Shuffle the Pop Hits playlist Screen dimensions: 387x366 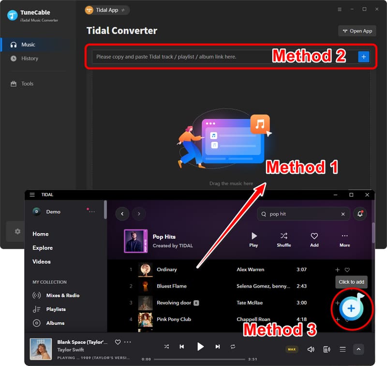pos(284,240)
